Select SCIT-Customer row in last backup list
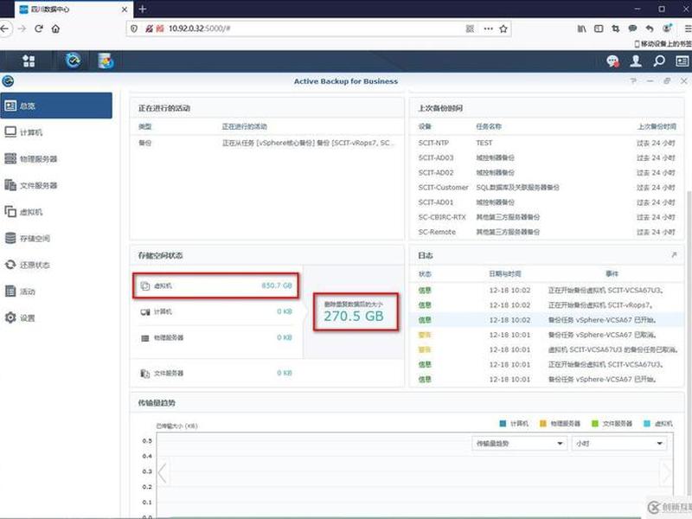The image size is (692, 519). tap(547, 188)
